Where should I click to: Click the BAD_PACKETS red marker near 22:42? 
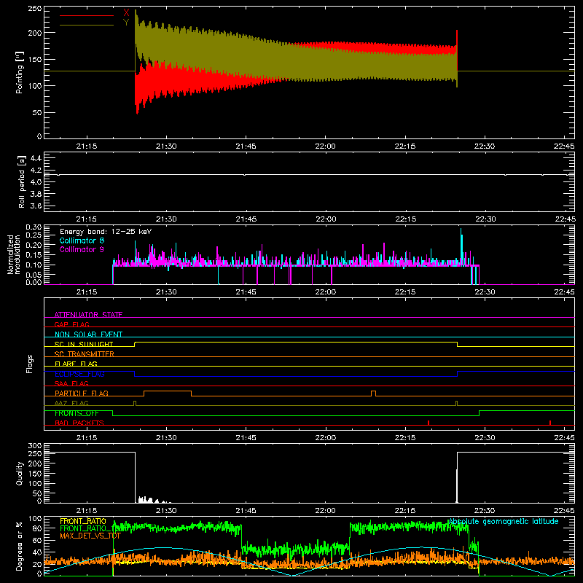coord(550,423)
